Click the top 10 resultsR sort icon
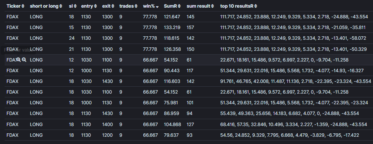The height and width of the screenshot is (144, 373). pyautogui.click(x=256, y=6)
